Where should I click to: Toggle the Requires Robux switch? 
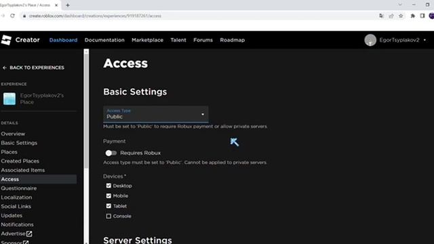[x=111, y=153]
